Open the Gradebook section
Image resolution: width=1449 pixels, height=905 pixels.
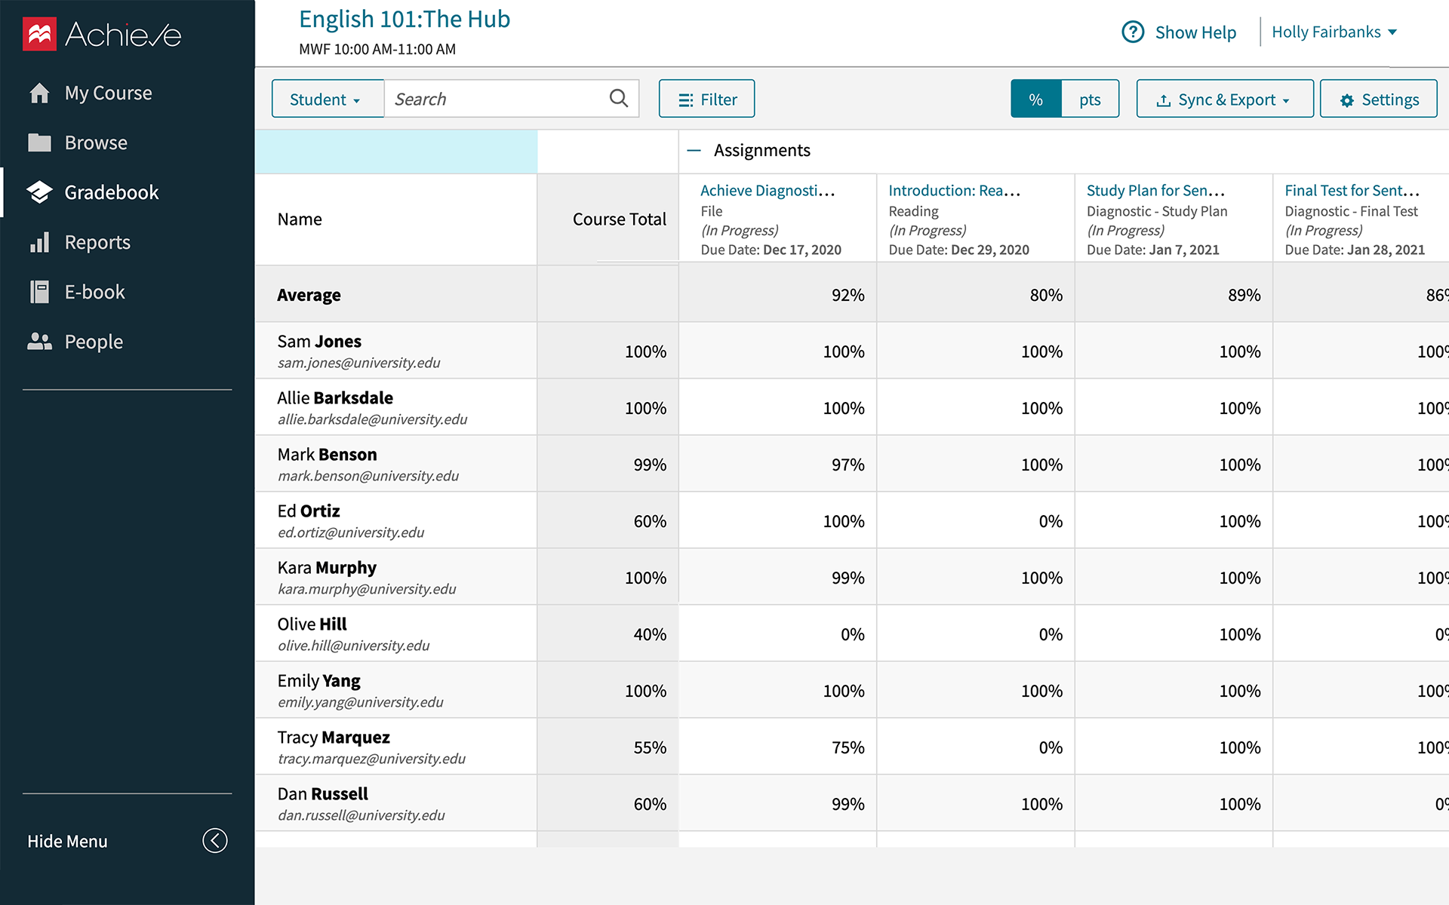pyautogui.click(x=112, y=192)
